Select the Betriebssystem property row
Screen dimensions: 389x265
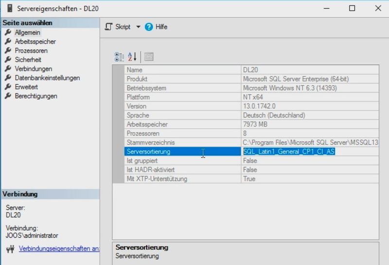[x=251, y=88]
